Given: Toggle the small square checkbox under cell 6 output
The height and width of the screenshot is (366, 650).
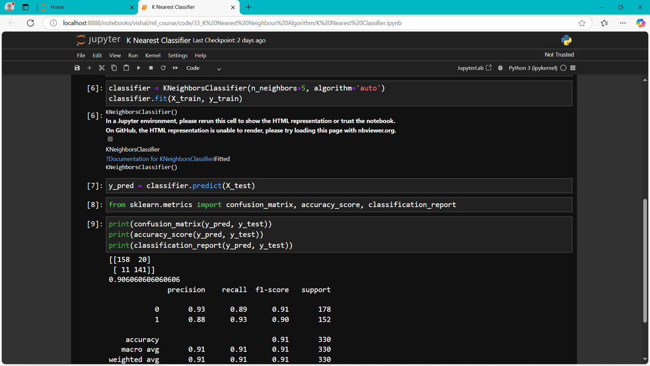Looking at the screenshot, I should [x=109, y=139].
